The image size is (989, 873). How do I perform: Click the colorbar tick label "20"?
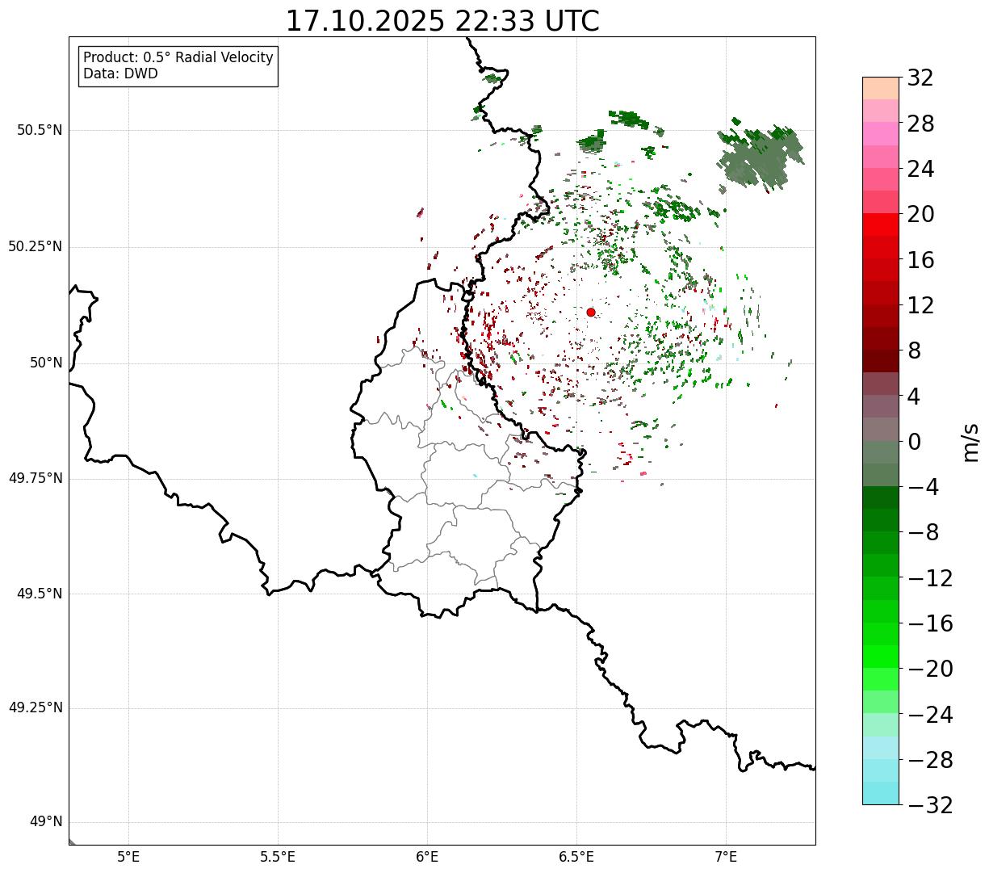tap(920, 215)
